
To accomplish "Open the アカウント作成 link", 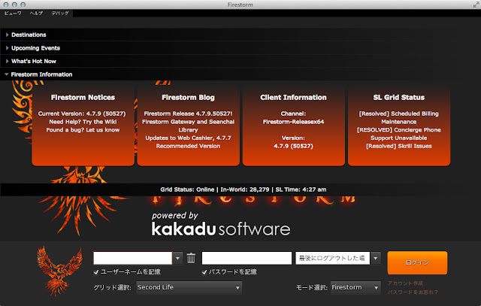I will (x=405, y=283).
